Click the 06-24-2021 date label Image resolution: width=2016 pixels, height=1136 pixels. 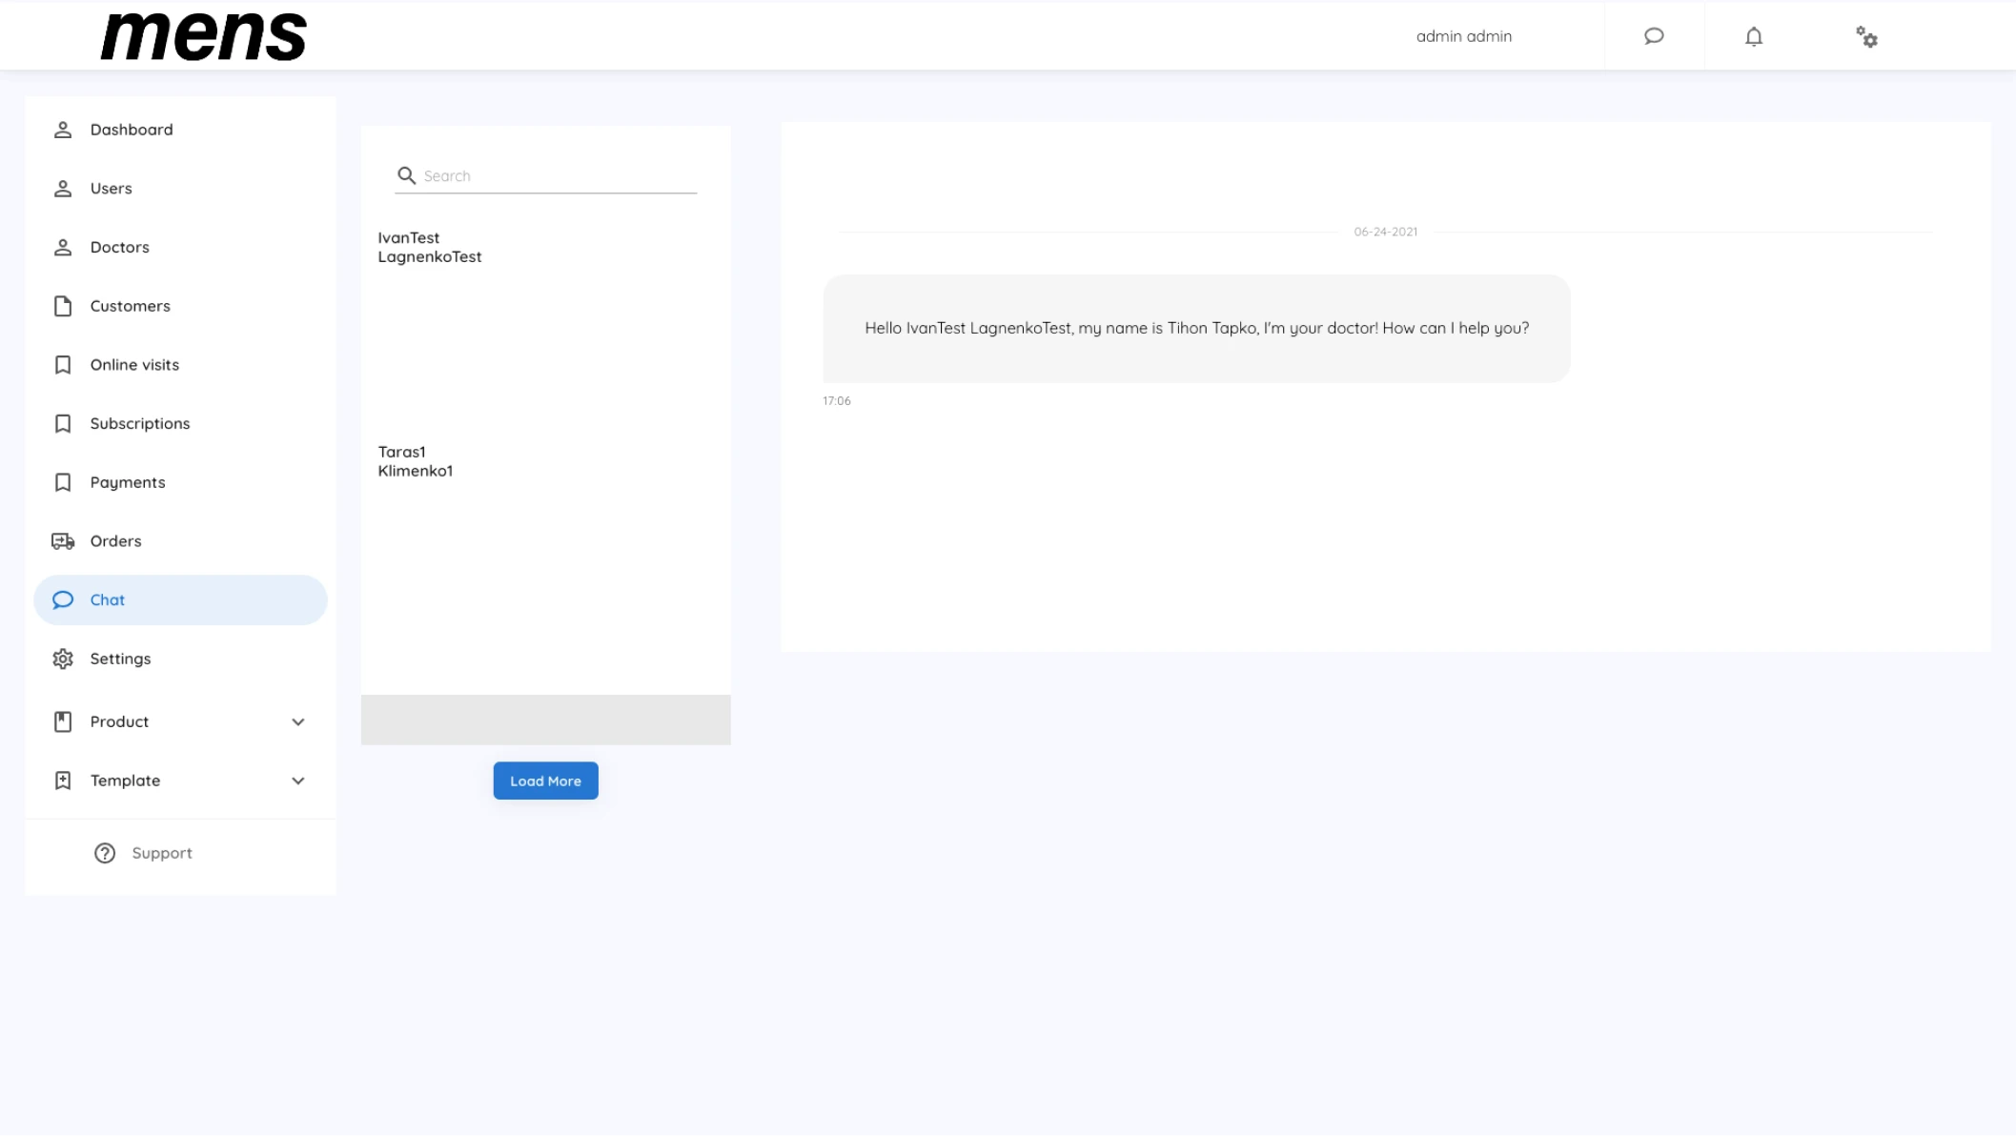coord(1385,232)
